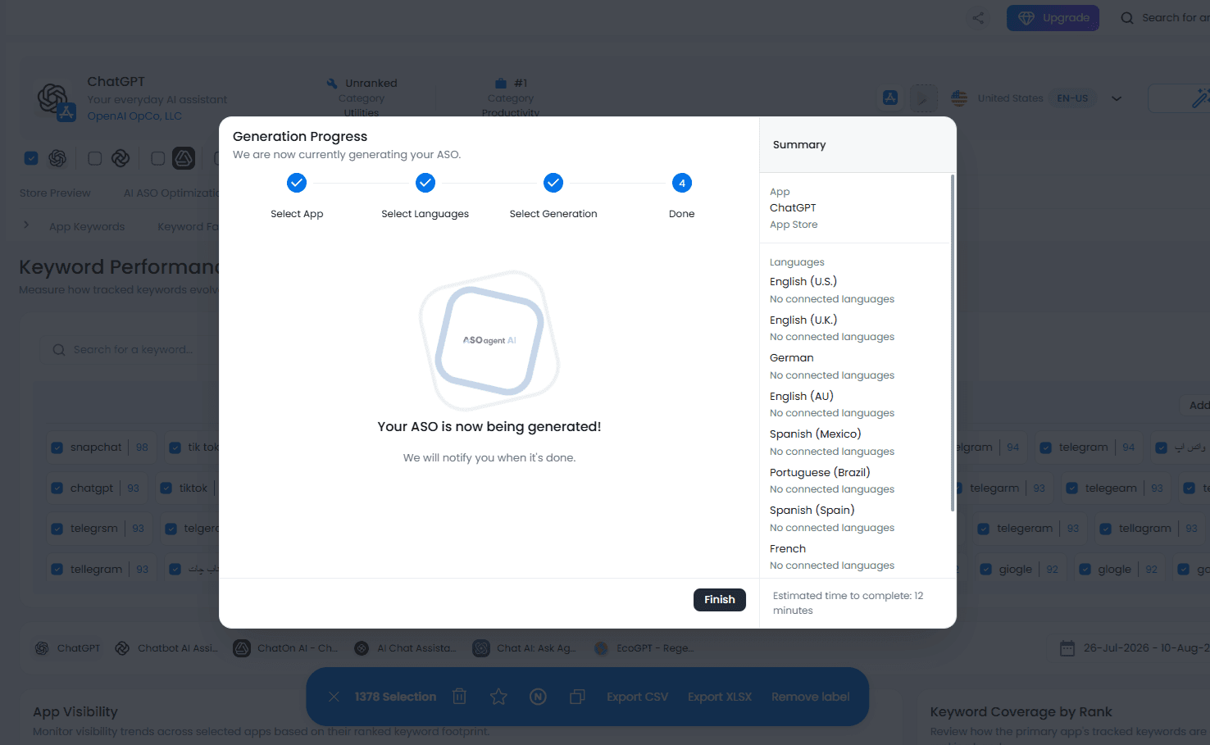1210x745 pixels.
Task: Select the Google Play platform icon
Action: click(924, 98)
